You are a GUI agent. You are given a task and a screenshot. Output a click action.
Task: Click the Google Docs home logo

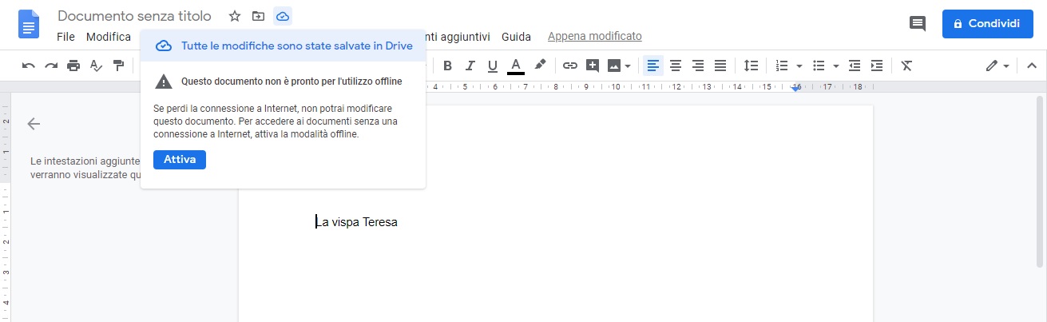(29, 24)
